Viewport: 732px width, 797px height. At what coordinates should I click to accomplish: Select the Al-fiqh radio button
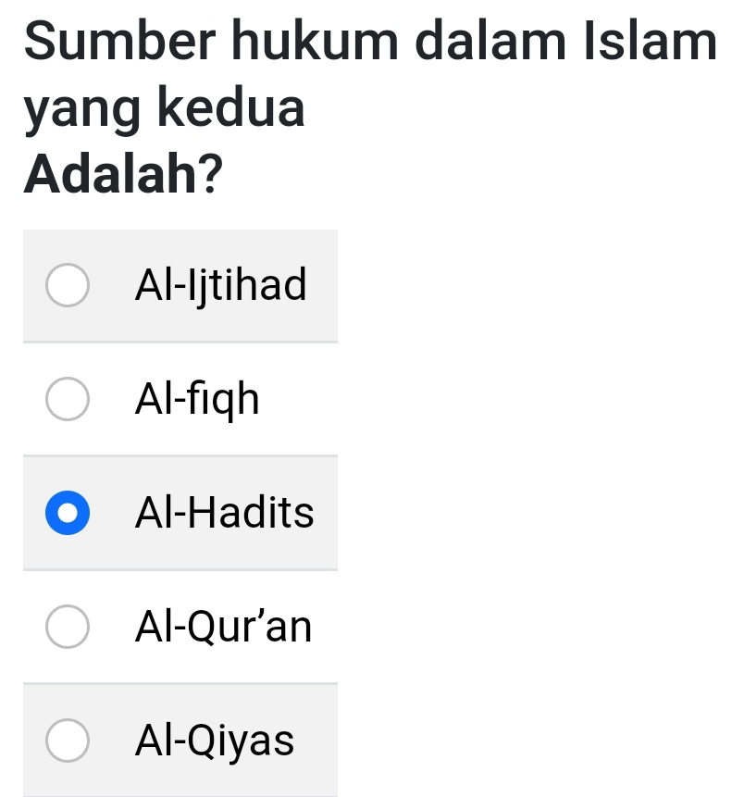[x=68, y=400]
